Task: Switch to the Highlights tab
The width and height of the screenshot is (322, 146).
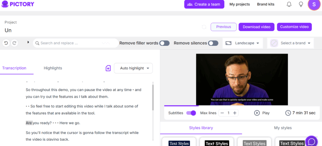Action: [x=53, y=68]
